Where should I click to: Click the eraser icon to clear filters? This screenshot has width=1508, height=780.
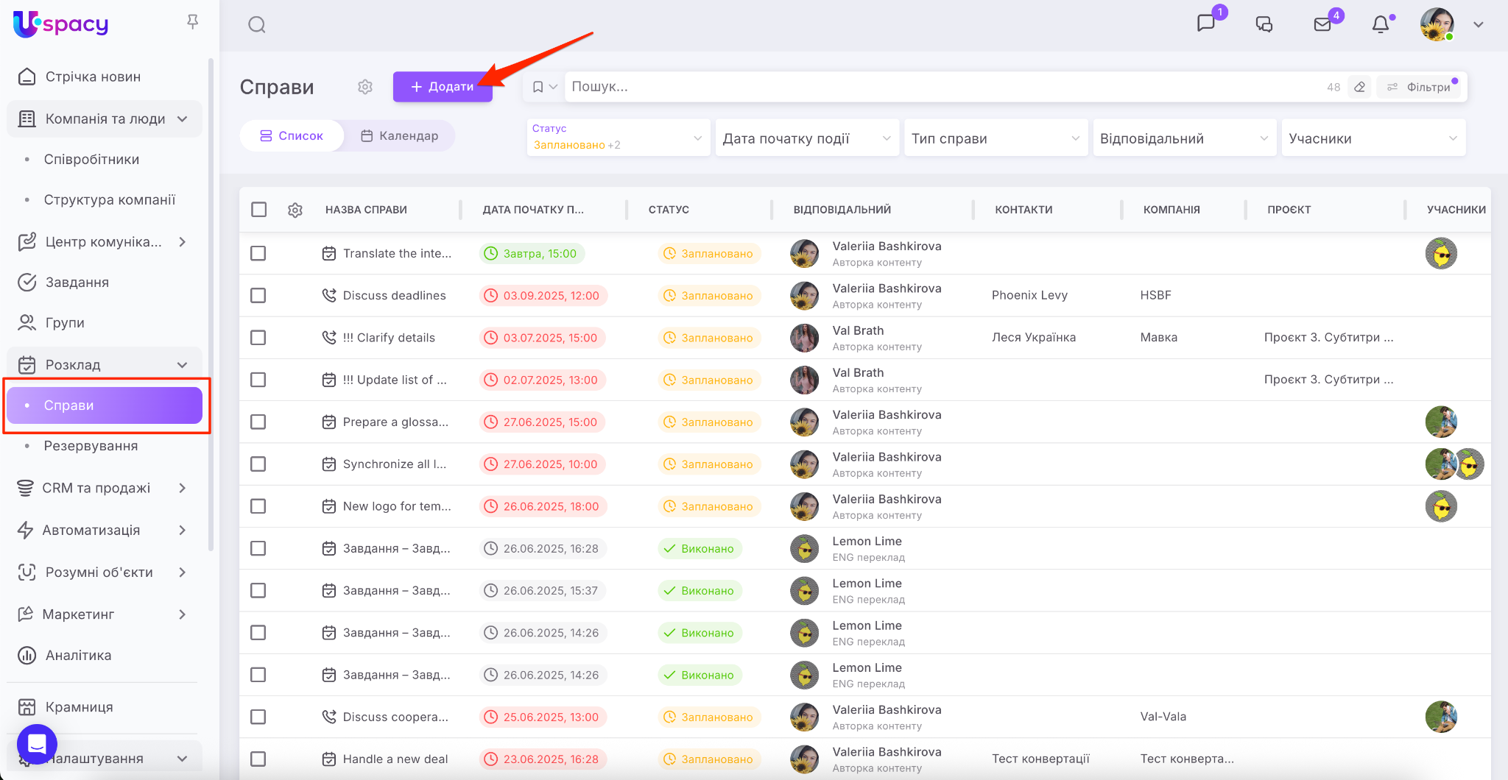[x=1360, y=87]
